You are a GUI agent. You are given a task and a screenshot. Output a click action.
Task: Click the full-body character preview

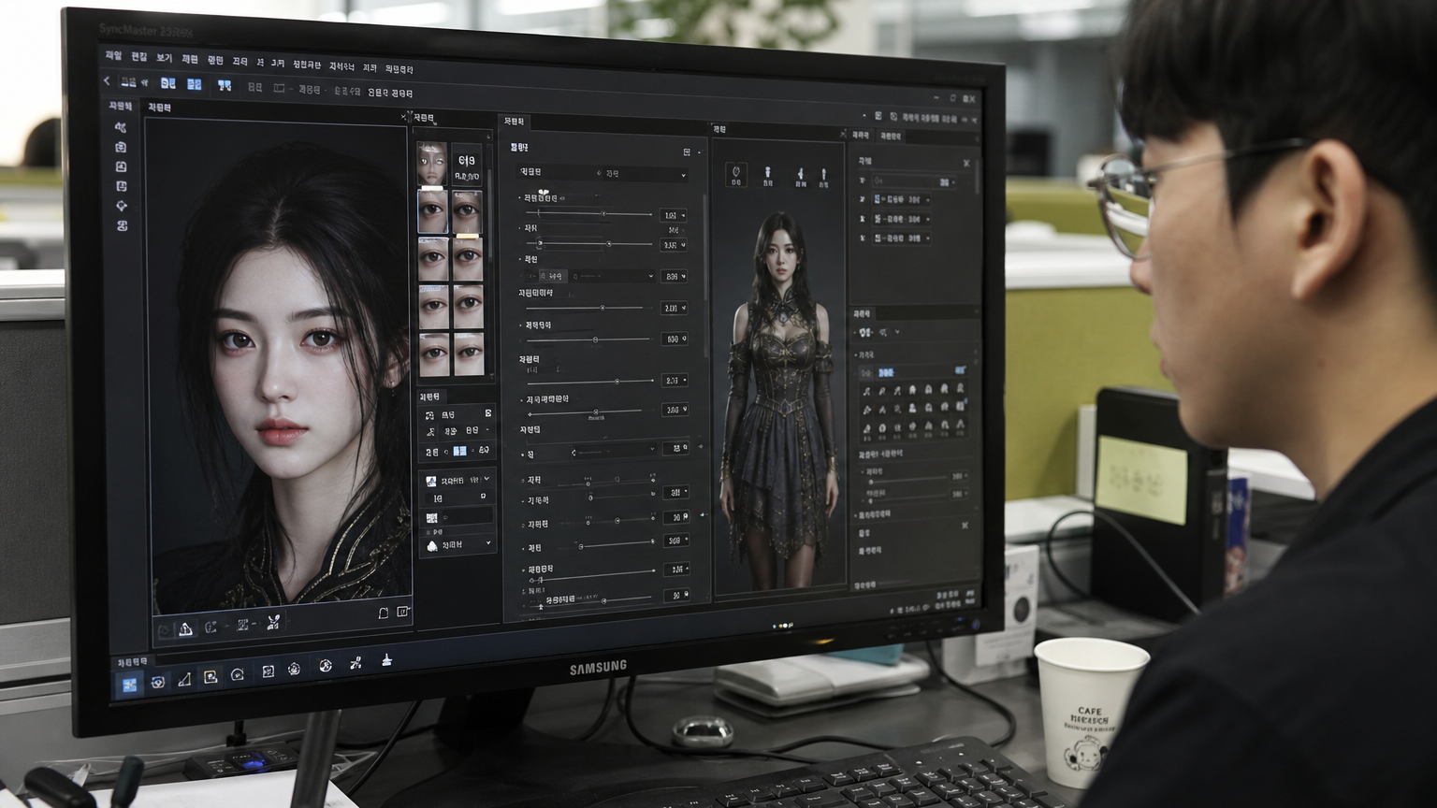pos(778,393)
